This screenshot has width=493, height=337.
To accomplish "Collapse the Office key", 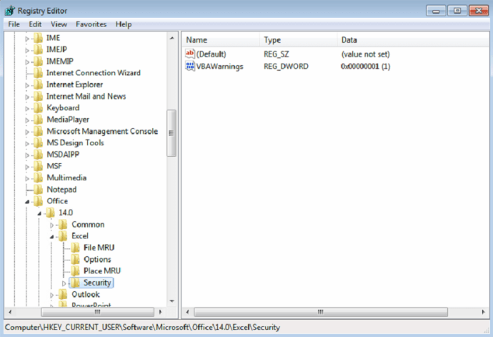I will [28, 201].
